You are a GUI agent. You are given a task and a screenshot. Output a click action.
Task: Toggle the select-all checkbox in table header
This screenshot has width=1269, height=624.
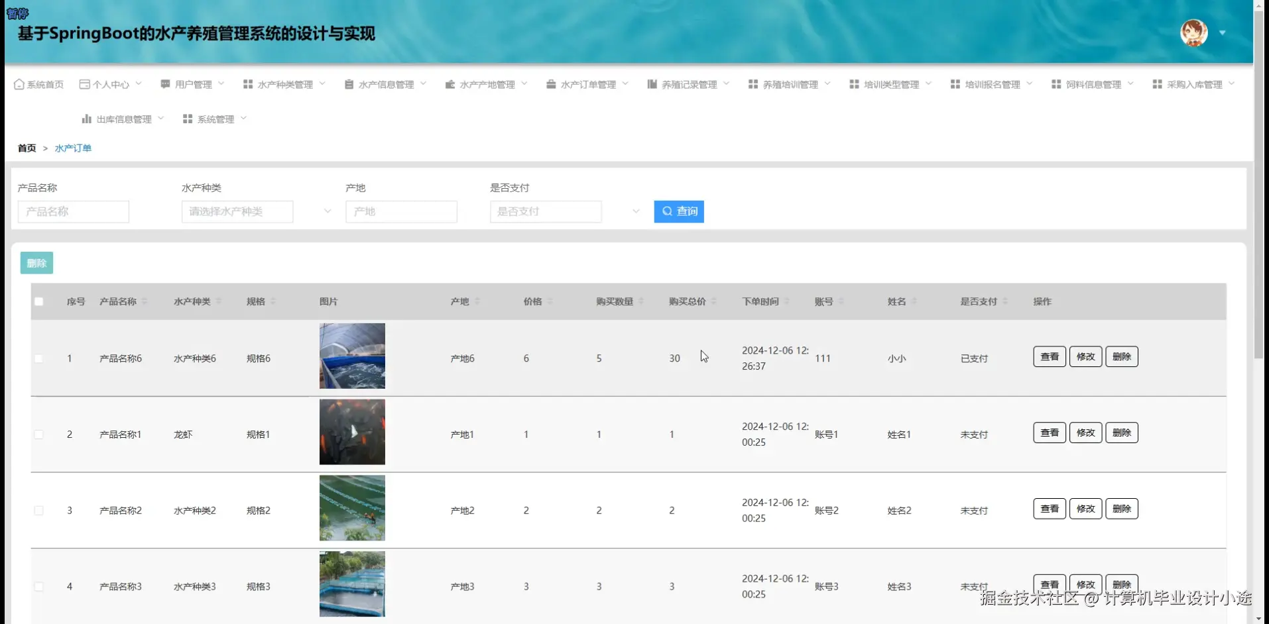(39, 301)
